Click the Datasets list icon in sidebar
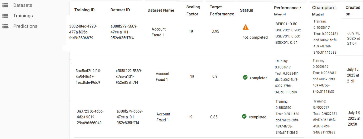363x139 pixels. (5, 5)
